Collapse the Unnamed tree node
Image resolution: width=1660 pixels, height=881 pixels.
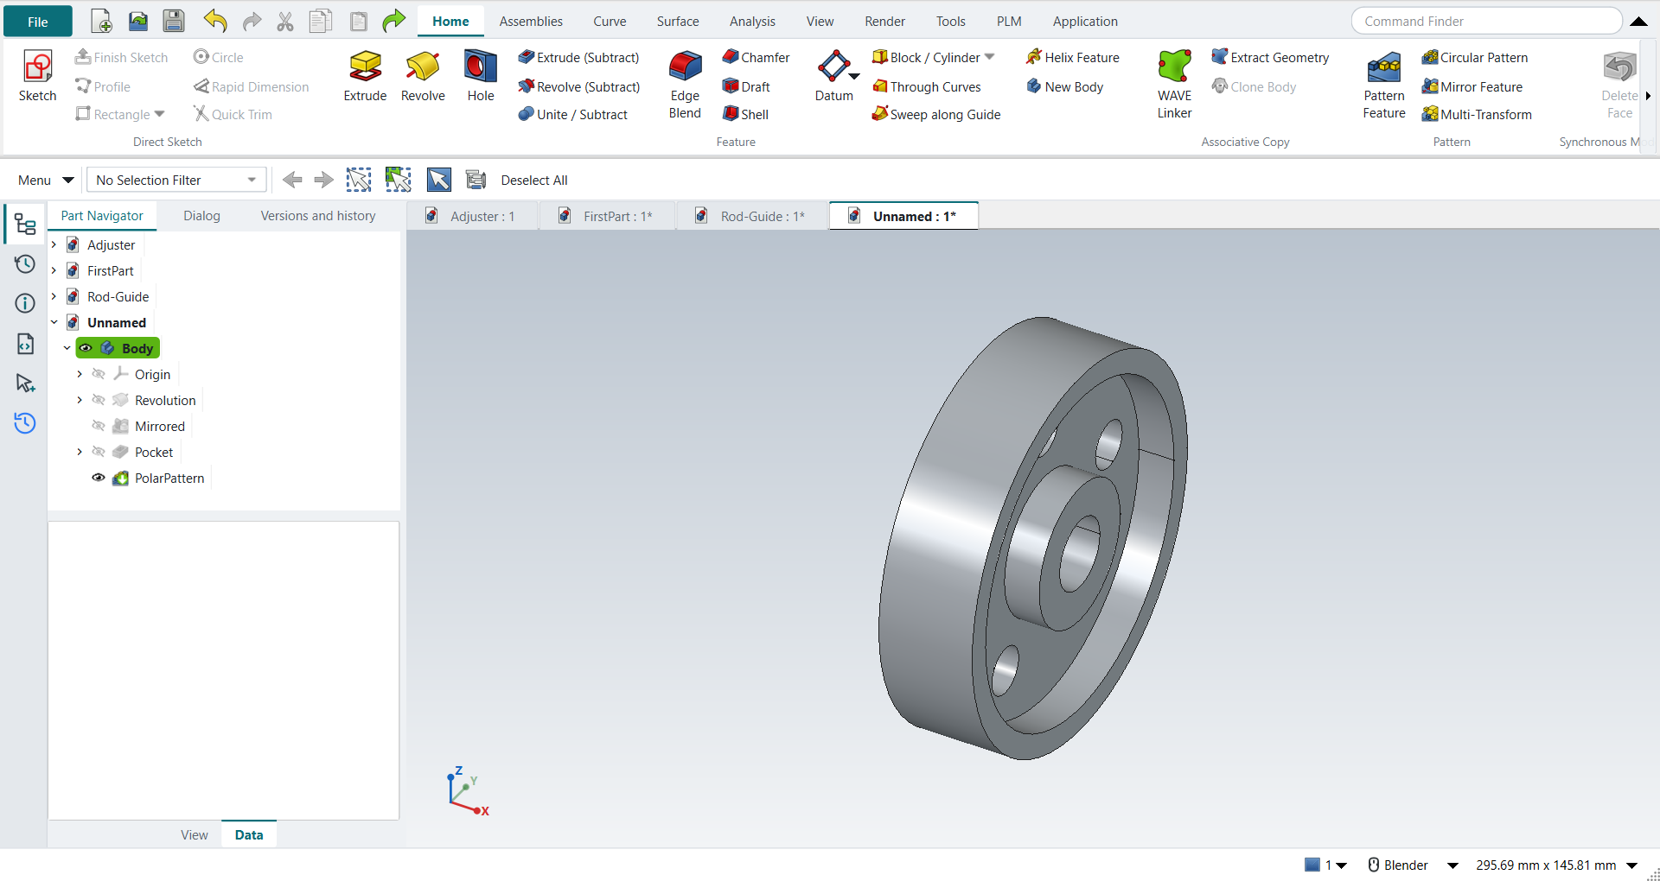click(54, 322)
